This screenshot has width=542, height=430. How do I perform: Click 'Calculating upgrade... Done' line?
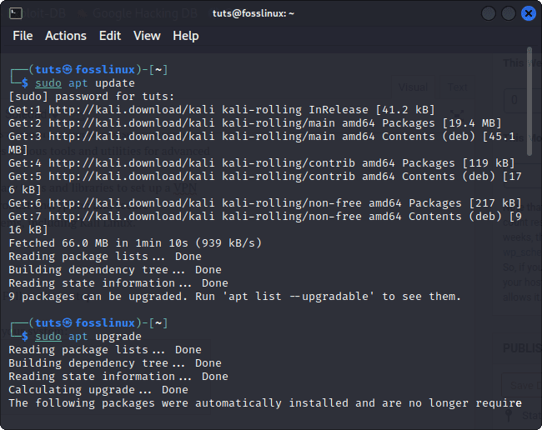(98, 390)
